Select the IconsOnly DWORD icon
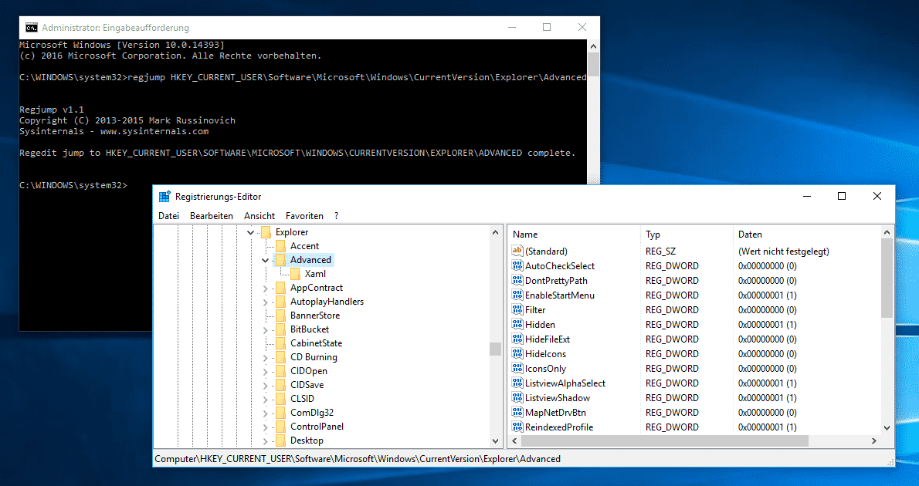Image resolution: width=919 pixels, height=486 pixels. (517, 368)
